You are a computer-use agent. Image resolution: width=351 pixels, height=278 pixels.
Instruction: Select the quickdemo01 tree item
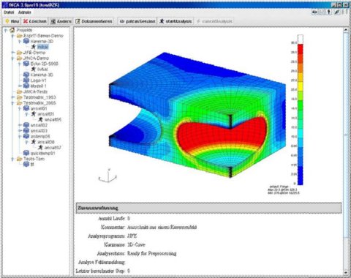coord(42,154)
